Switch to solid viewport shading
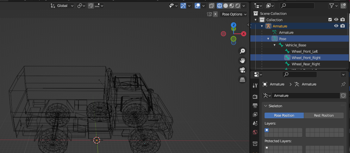 226,6
